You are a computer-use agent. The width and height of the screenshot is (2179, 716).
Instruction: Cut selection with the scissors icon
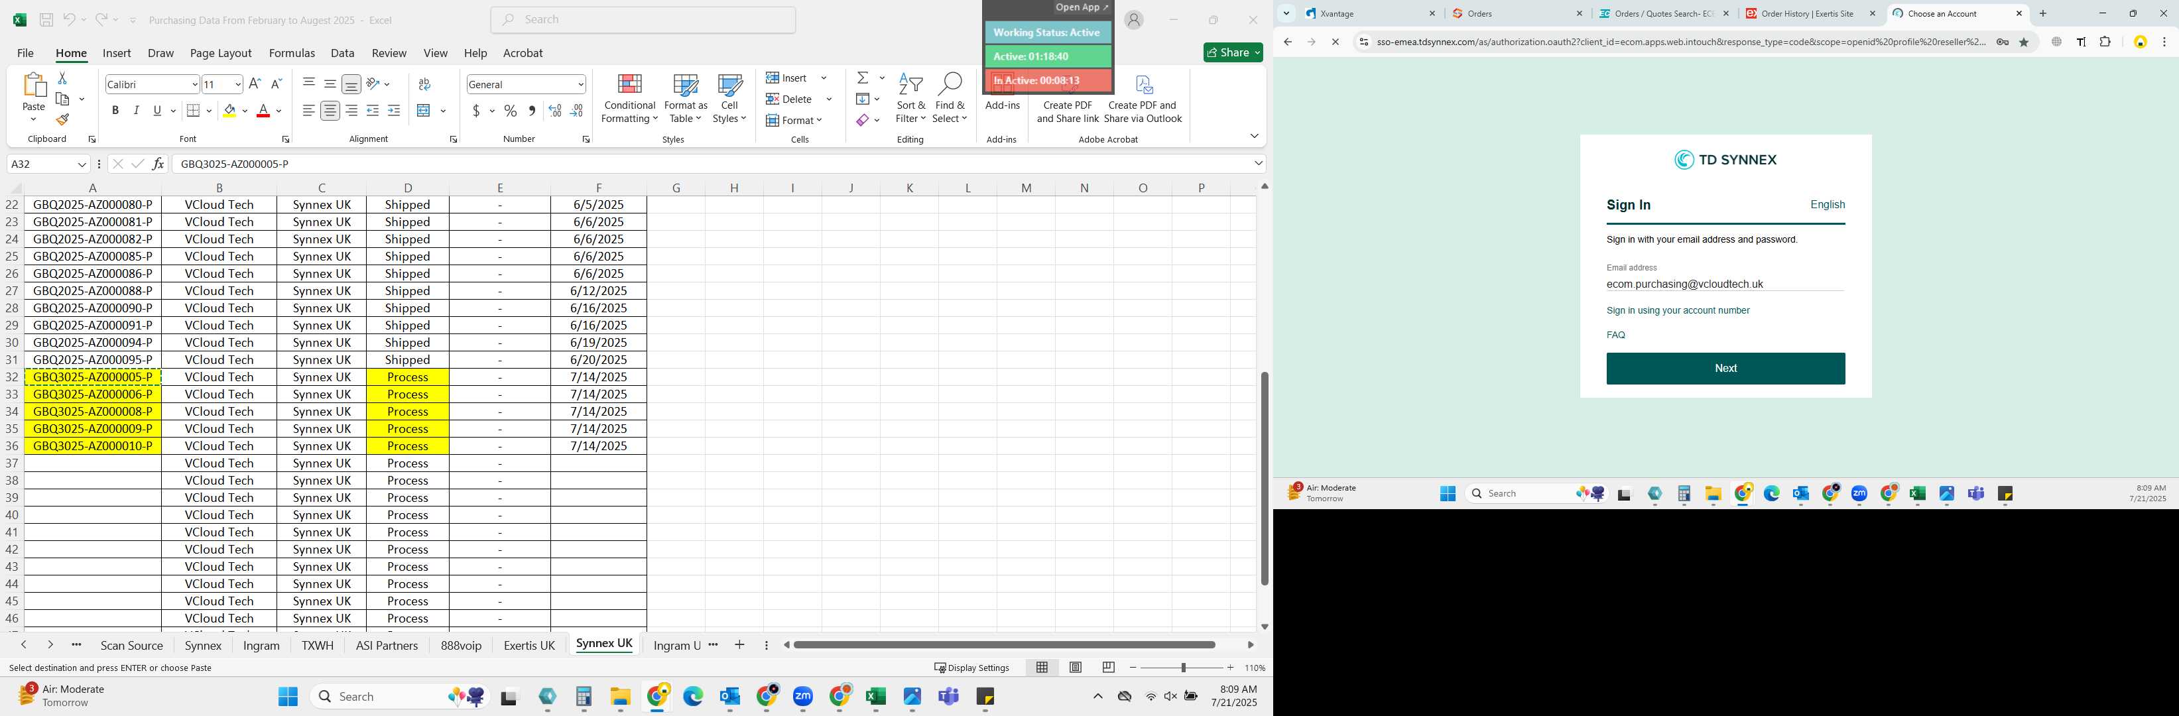click(62, 78)
